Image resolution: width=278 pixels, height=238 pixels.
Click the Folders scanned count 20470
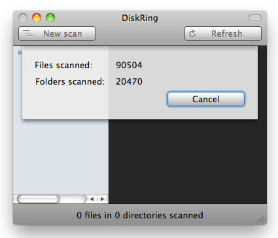[x=129, y=81]
